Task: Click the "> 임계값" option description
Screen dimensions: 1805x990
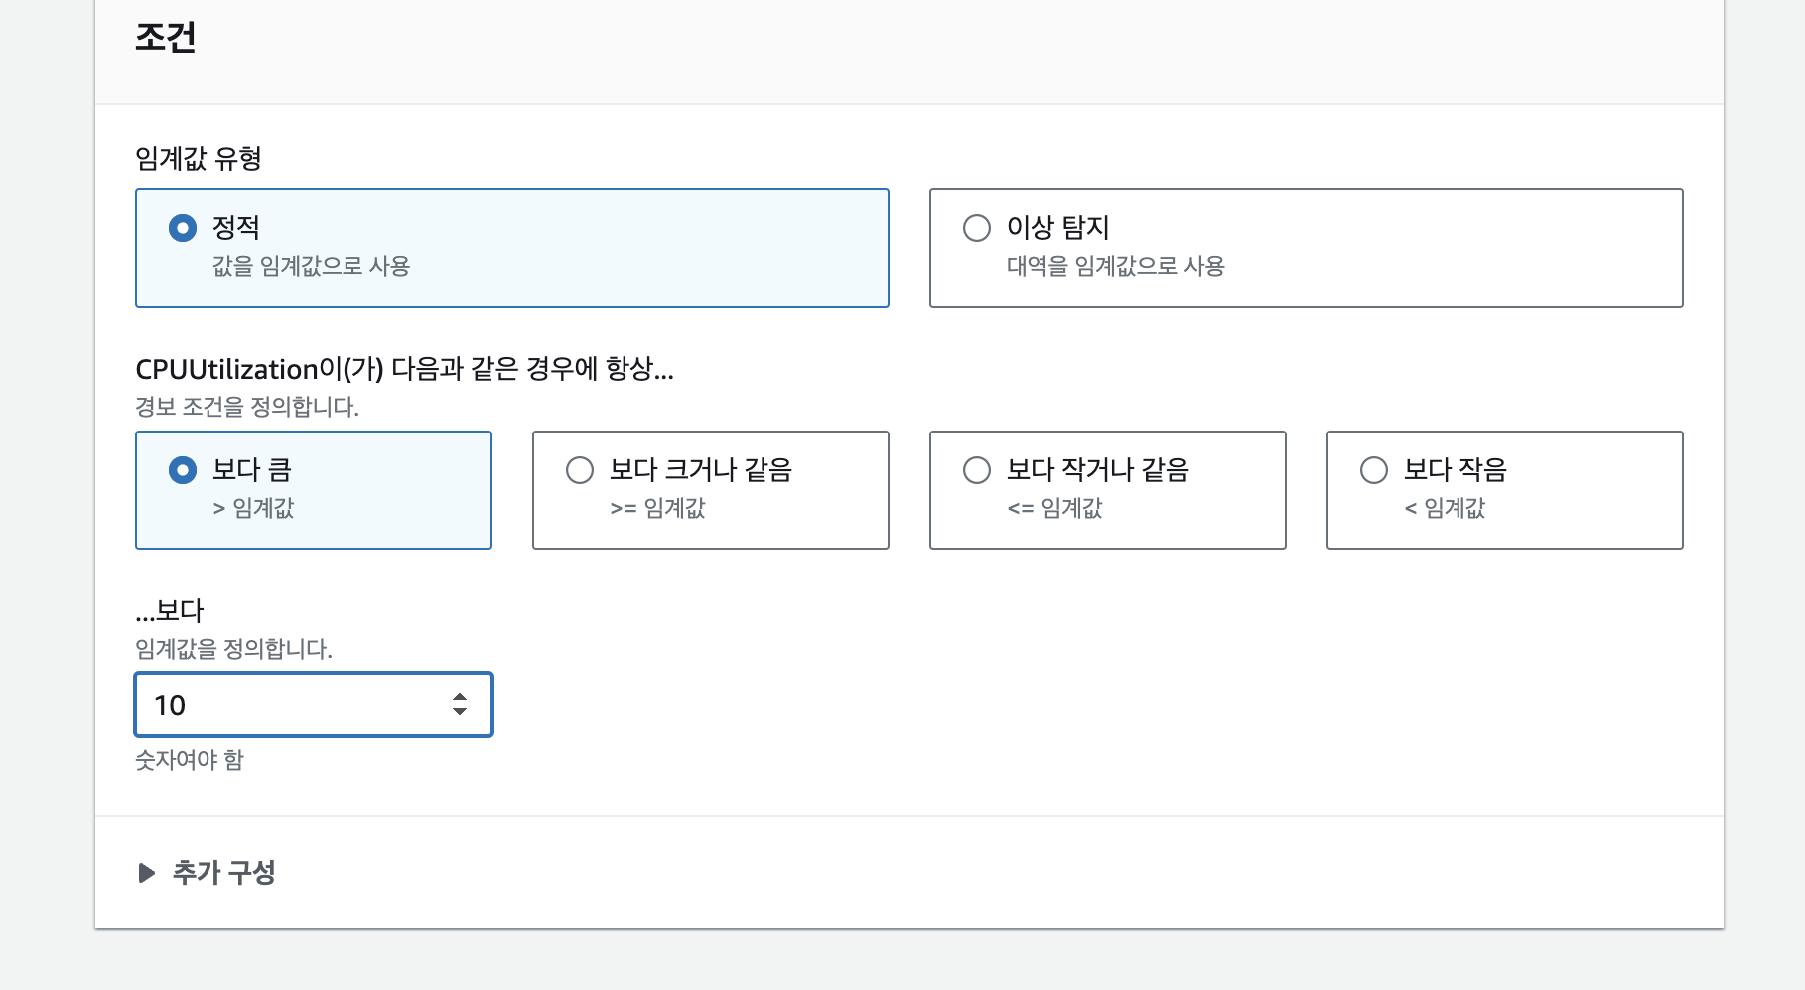Action: coord(253,508)
